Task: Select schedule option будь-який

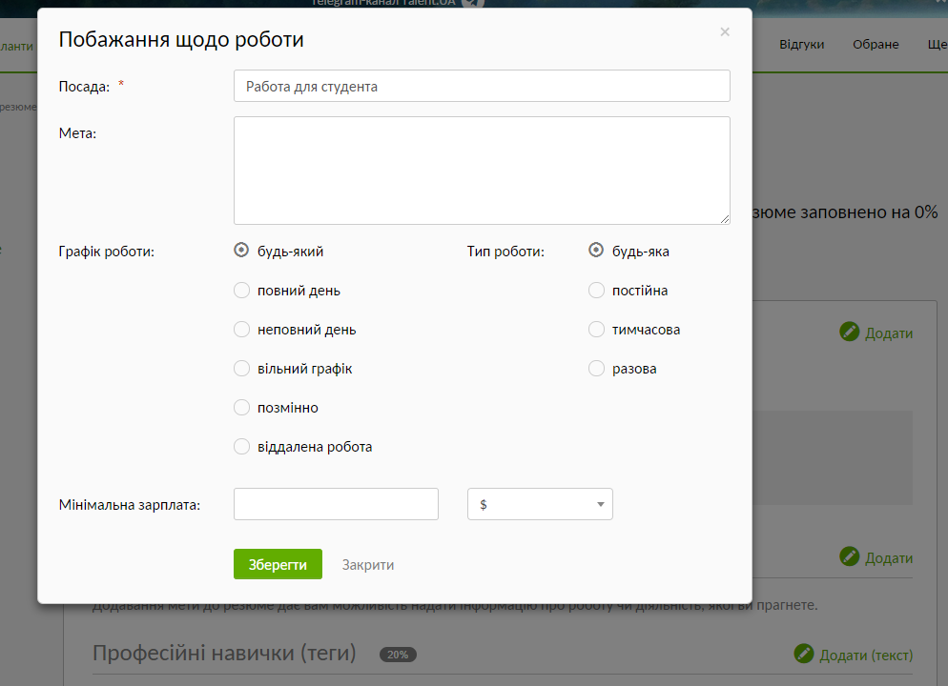Action: pos(241,251)
